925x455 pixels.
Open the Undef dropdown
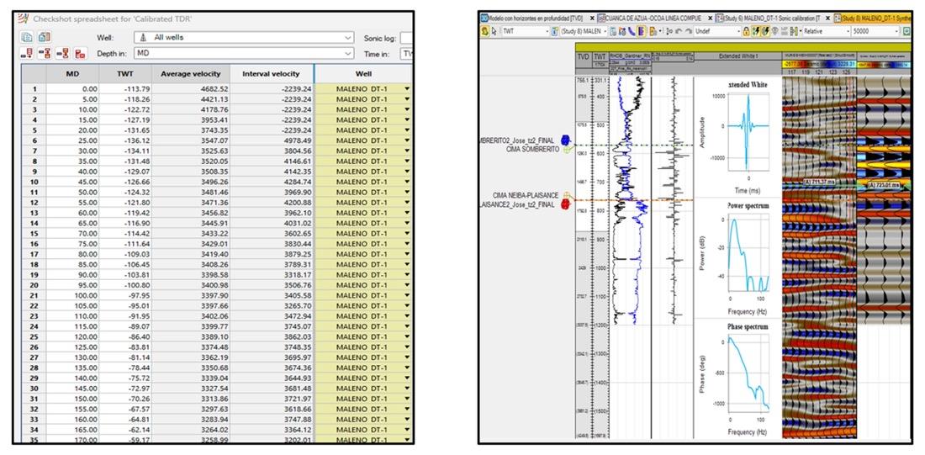pos(718,31)
